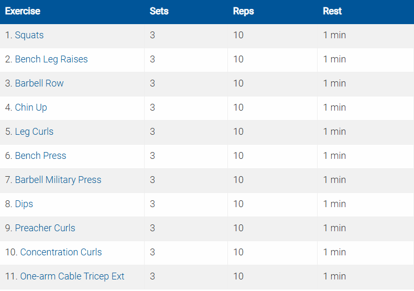Follow the Dips exercise link
The width and height of the screenshot is (414, 291).
pyautogui.click(x=24, y=204)
